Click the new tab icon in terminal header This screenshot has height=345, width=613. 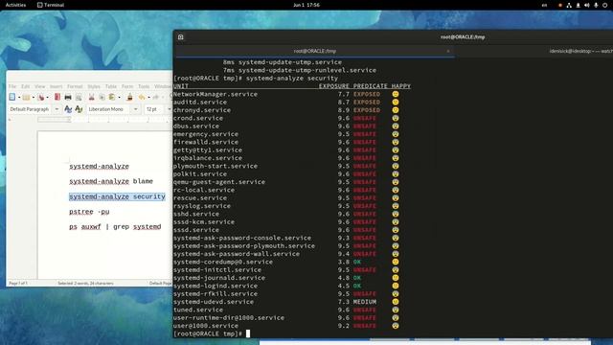pyautogui.click(x=181, y=37)
